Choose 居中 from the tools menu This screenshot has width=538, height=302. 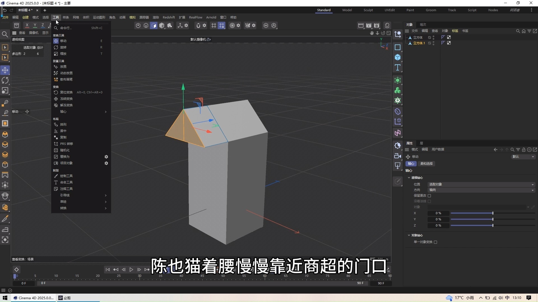(81, 131)
